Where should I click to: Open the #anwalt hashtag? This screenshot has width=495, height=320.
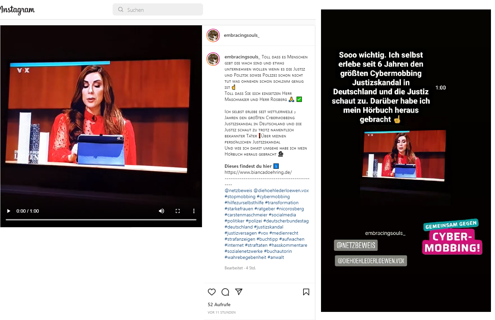coord(276,257)
